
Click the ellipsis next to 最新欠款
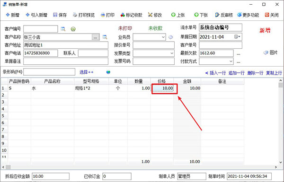tap(239, 54)
